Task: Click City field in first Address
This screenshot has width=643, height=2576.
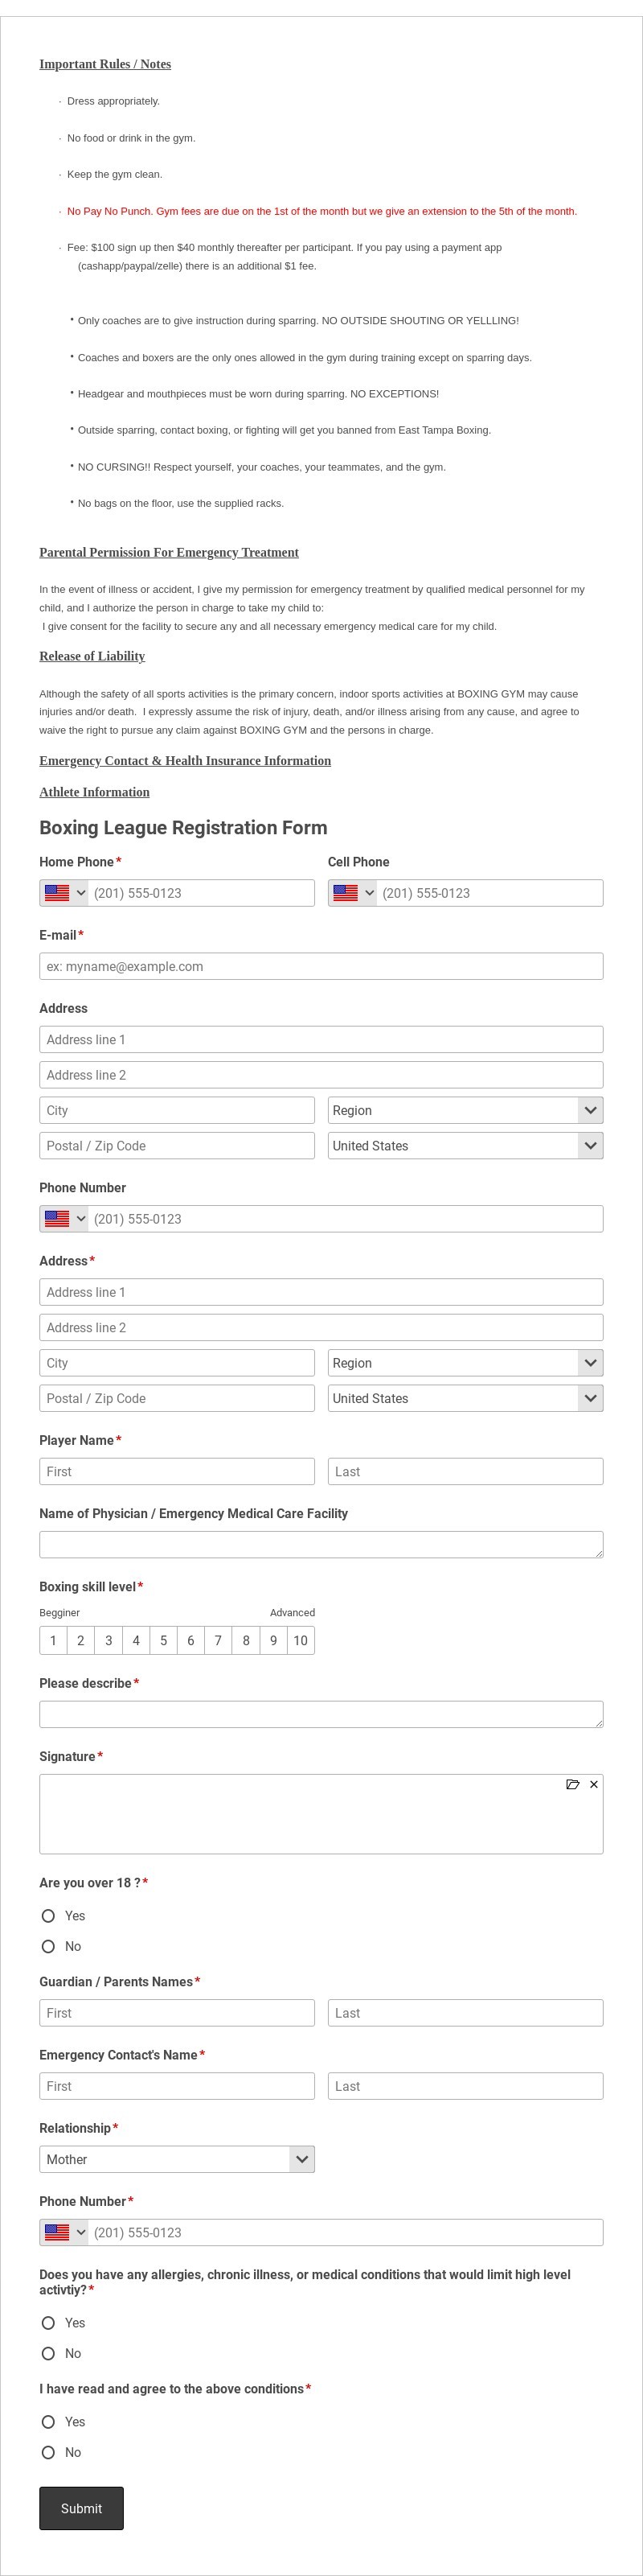Action: click(x=177, y=1110)
